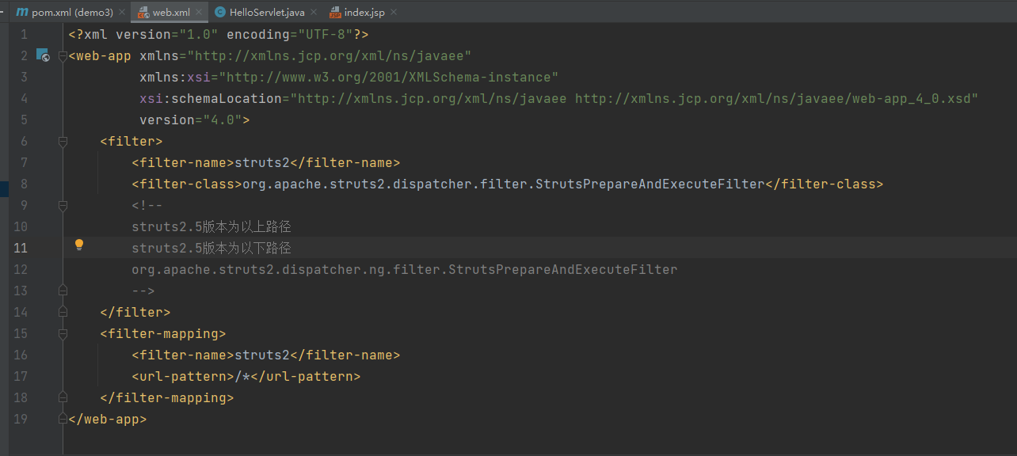Click line number 11 in the gutter
The image size is (1017, 456).
click(x=20, y=248)
